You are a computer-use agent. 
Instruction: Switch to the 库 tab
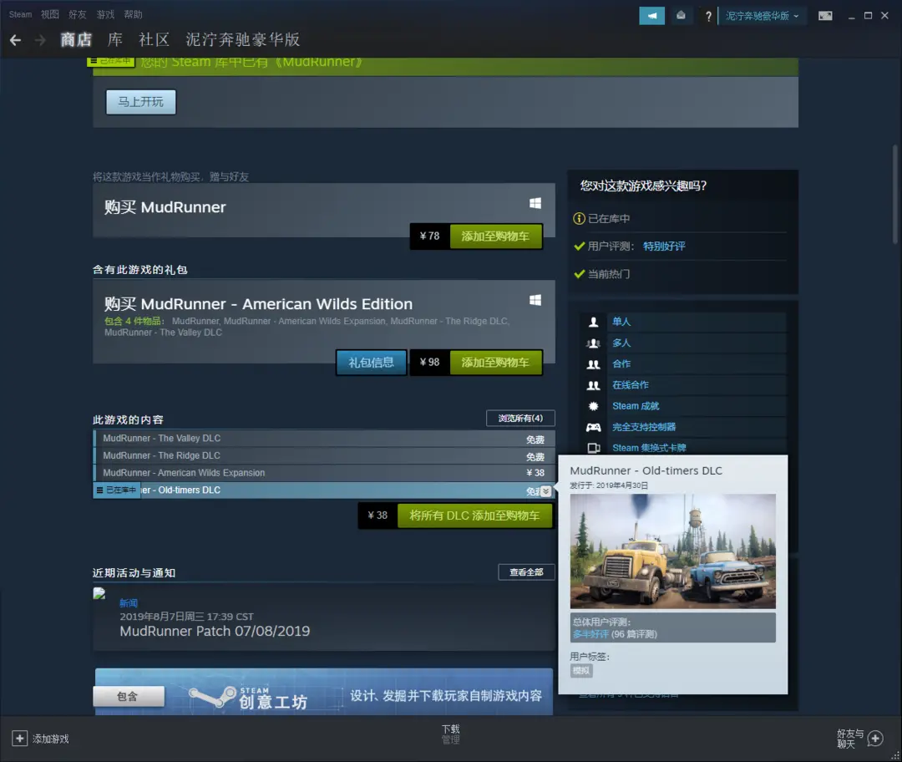tap(115, 40)
